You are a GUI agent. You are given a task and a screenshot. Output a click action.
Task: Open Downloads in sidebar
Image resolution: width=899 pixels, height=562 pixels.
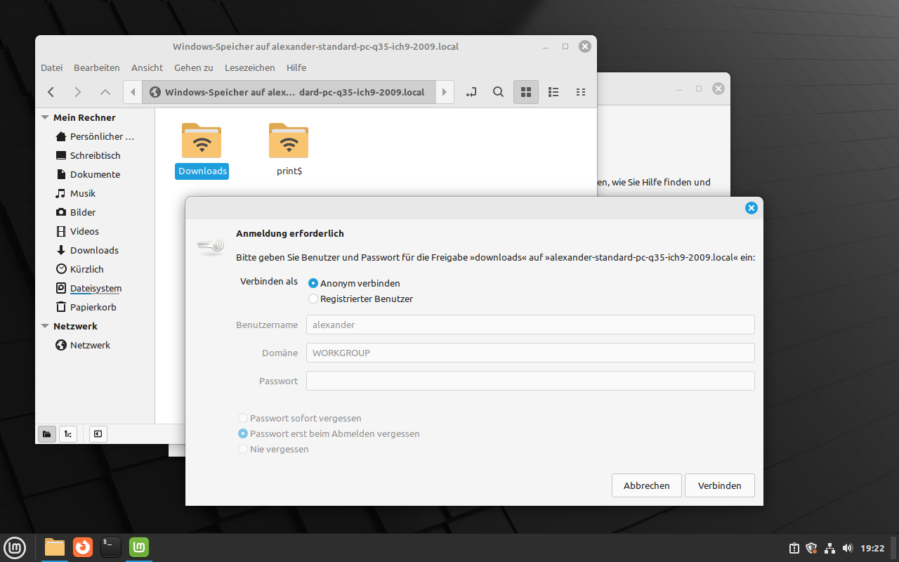coord(95,250)
